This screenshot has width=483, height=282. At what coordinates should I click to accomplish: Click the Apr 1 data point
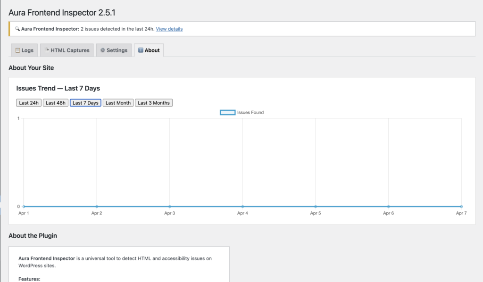[x=24, y=207]
